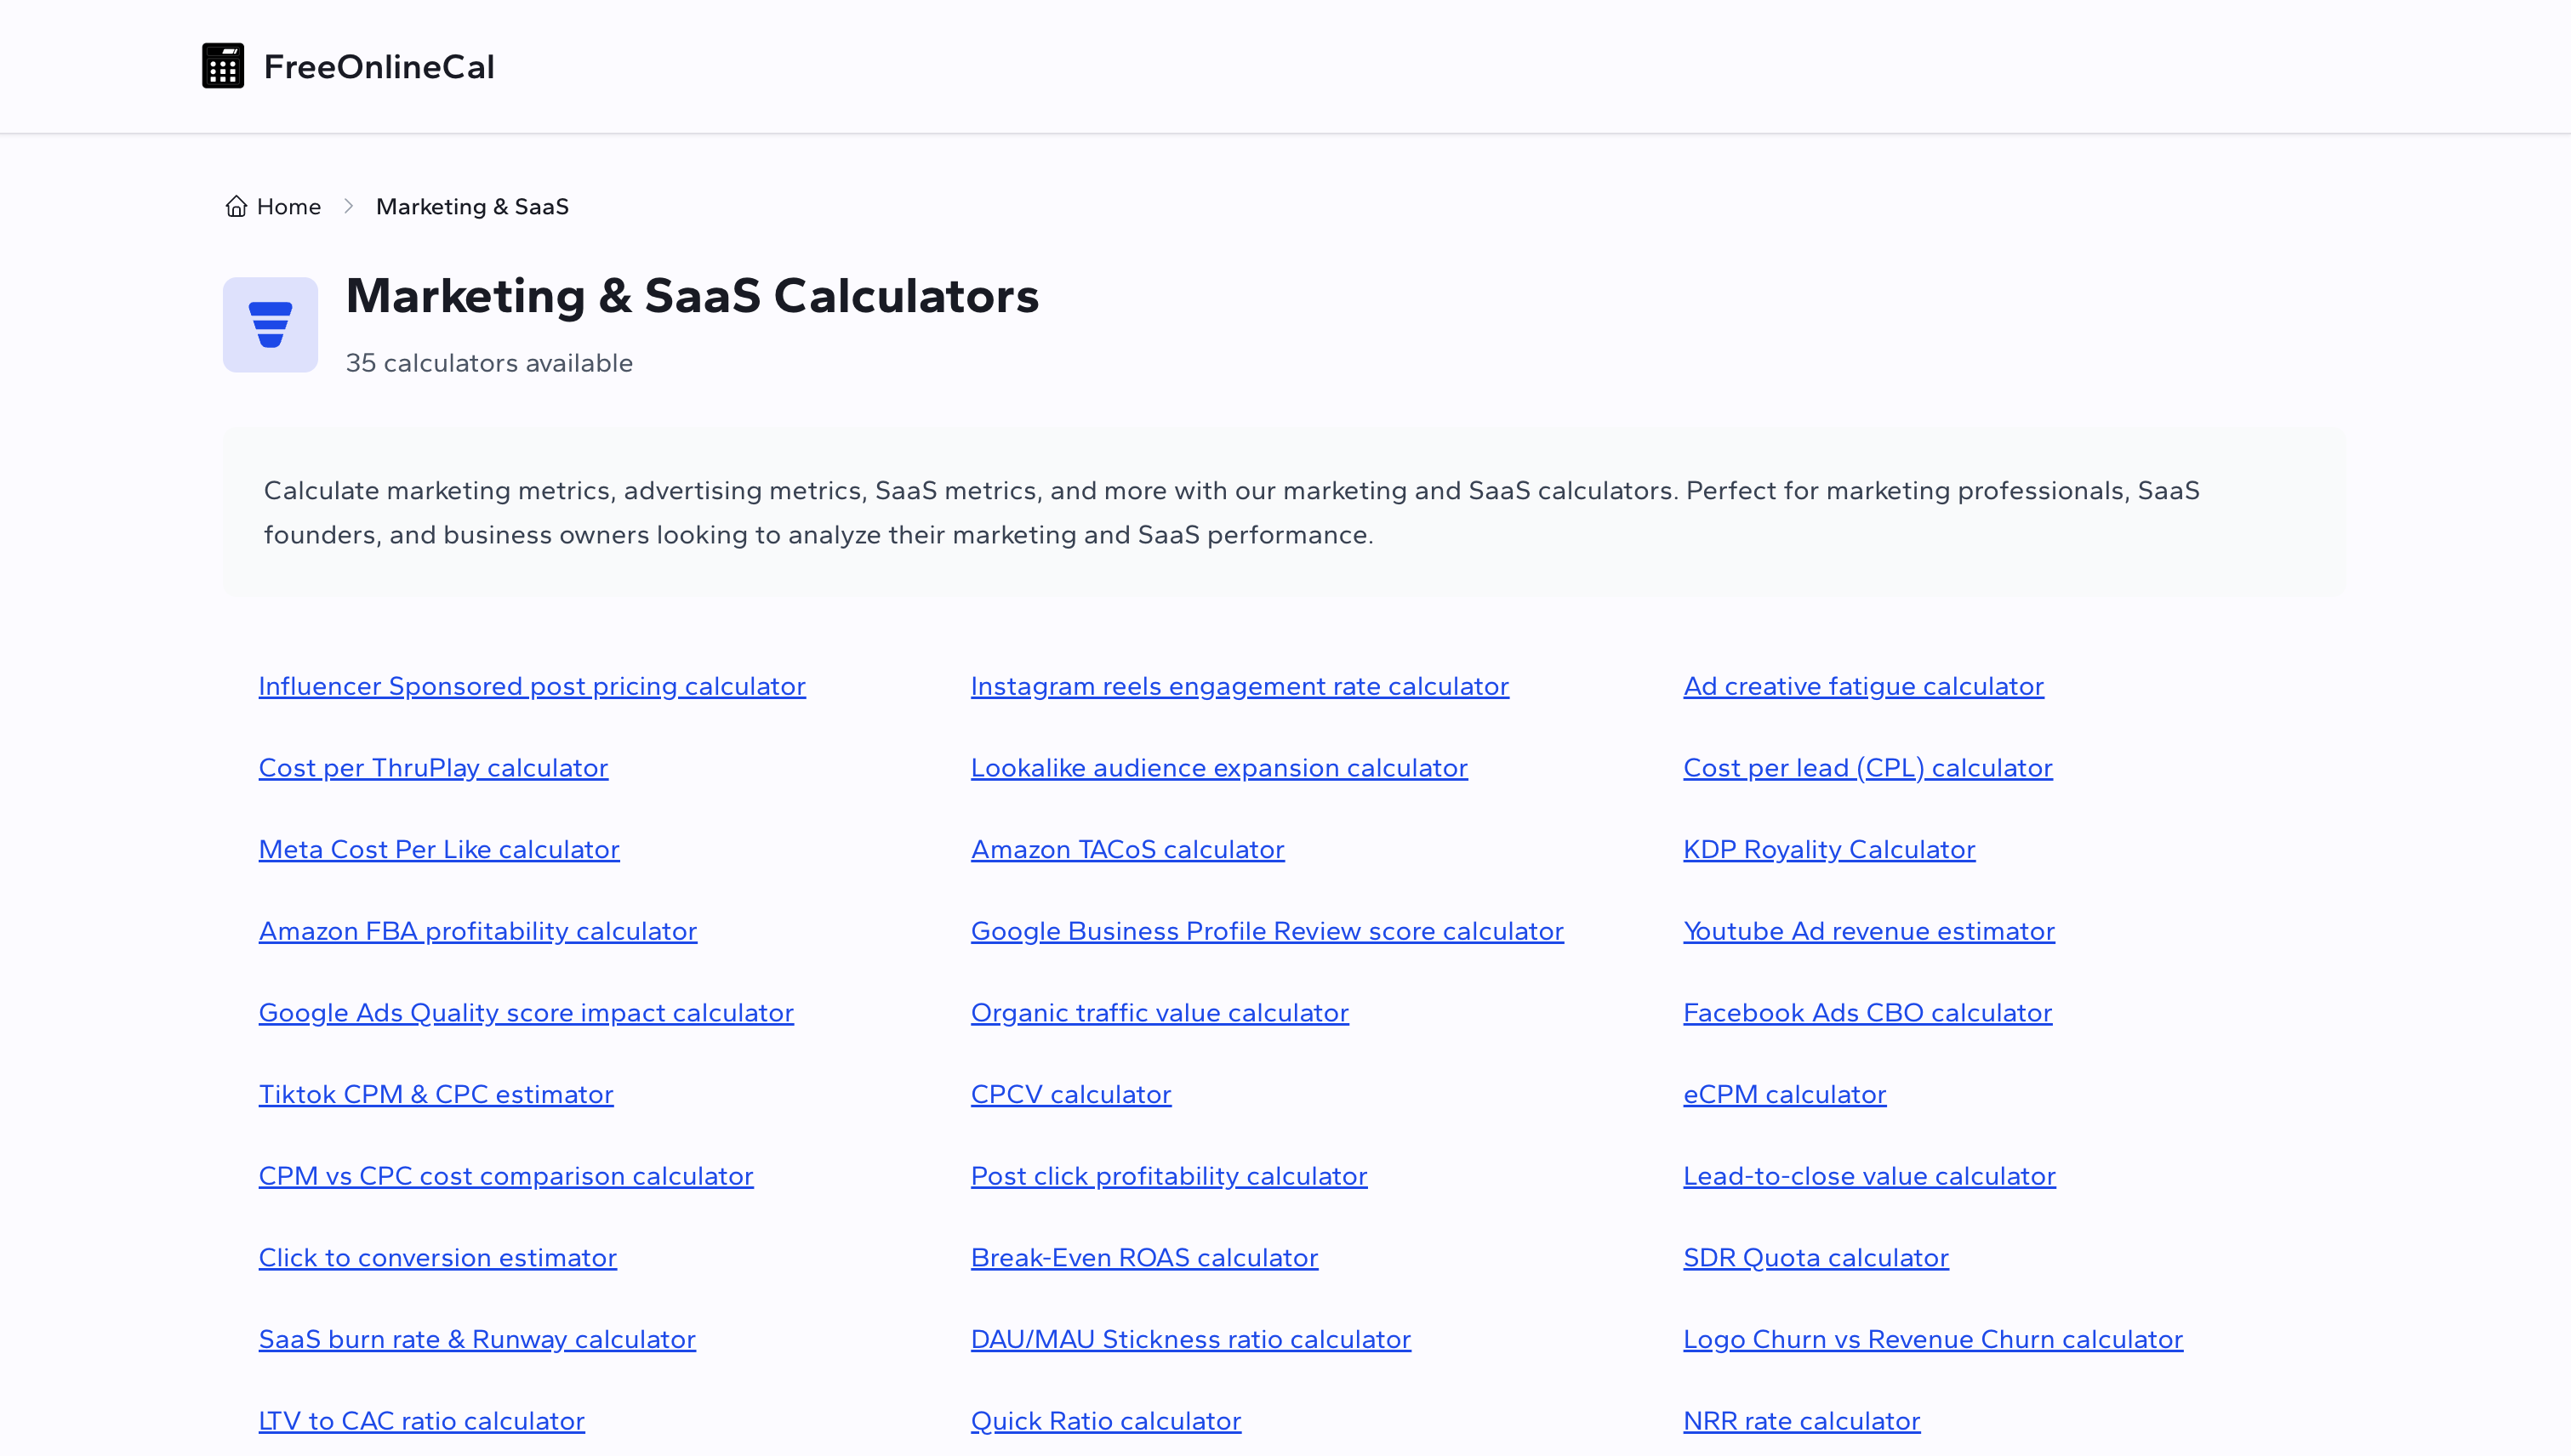Open the Amazon TACoS calculator
Viewport: 2571px width, 1456px height.
tap(1127, 849)
